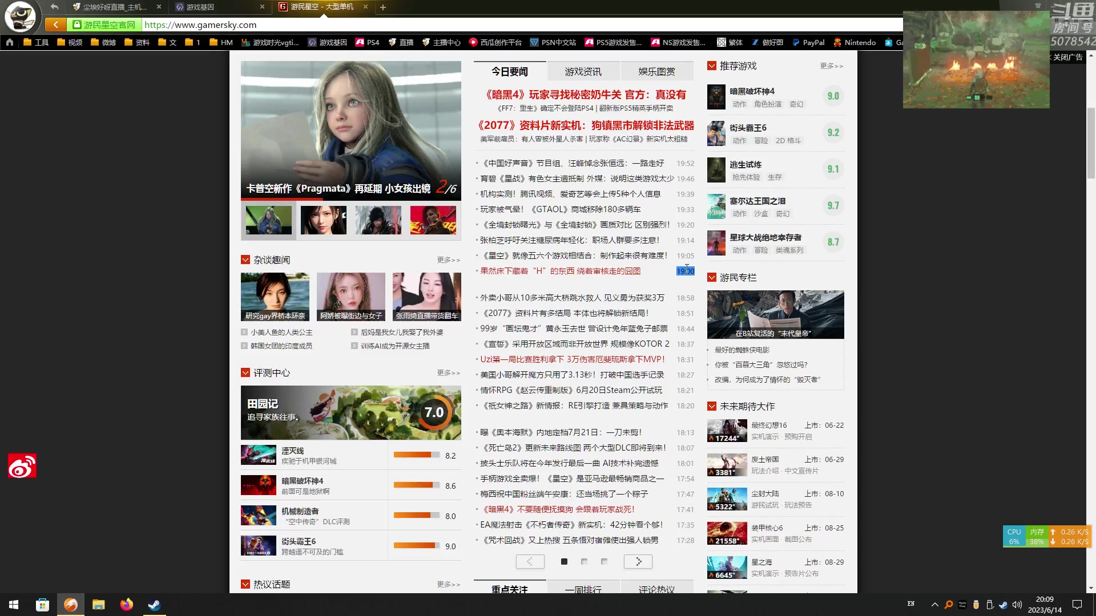Image resolution: width=1096 pixels, height=616 pixels.
Task: Open the 田园记 review banner
Action: [351, 412]
